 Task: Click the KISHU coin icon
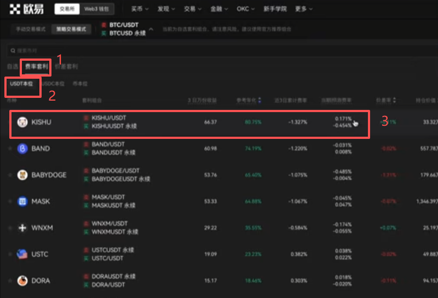tap(22, 122)
